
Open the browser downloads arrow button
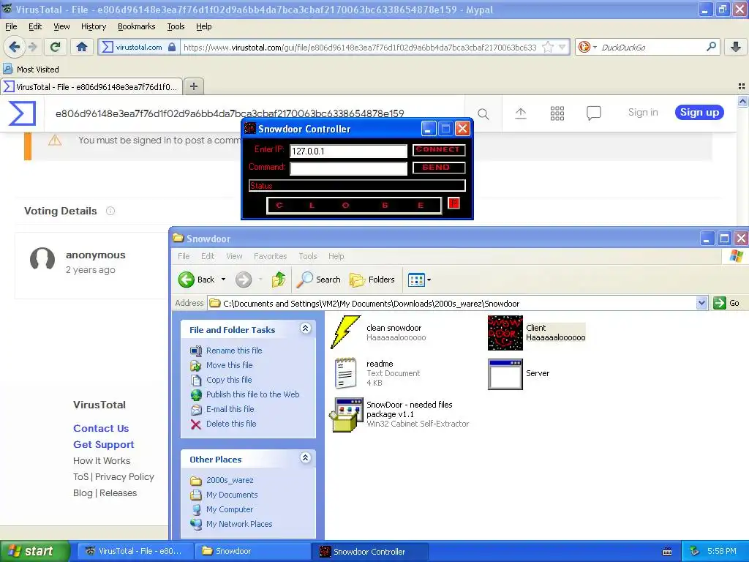(x=736, y=47)
